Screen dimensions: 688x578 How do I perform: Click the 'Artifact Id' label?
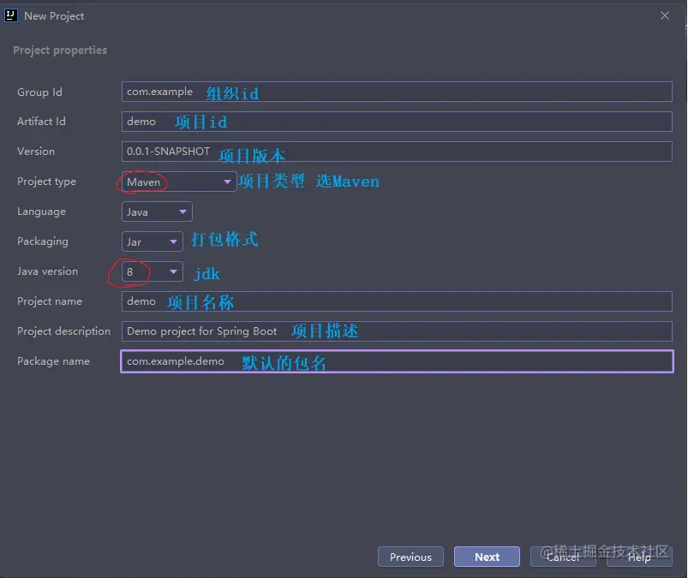click(41, 122)
